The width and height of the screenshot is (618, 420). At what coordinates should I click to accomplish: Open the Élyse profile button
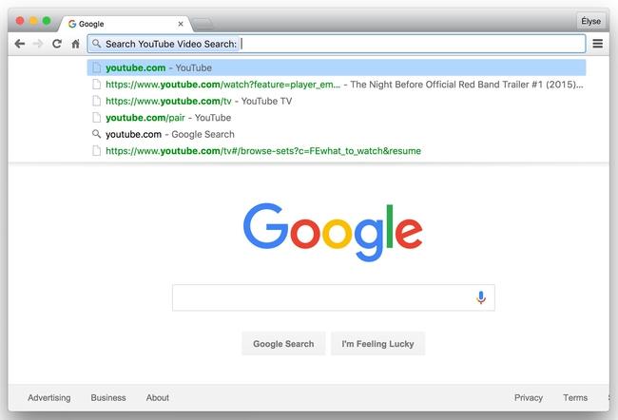pos(590,21)
